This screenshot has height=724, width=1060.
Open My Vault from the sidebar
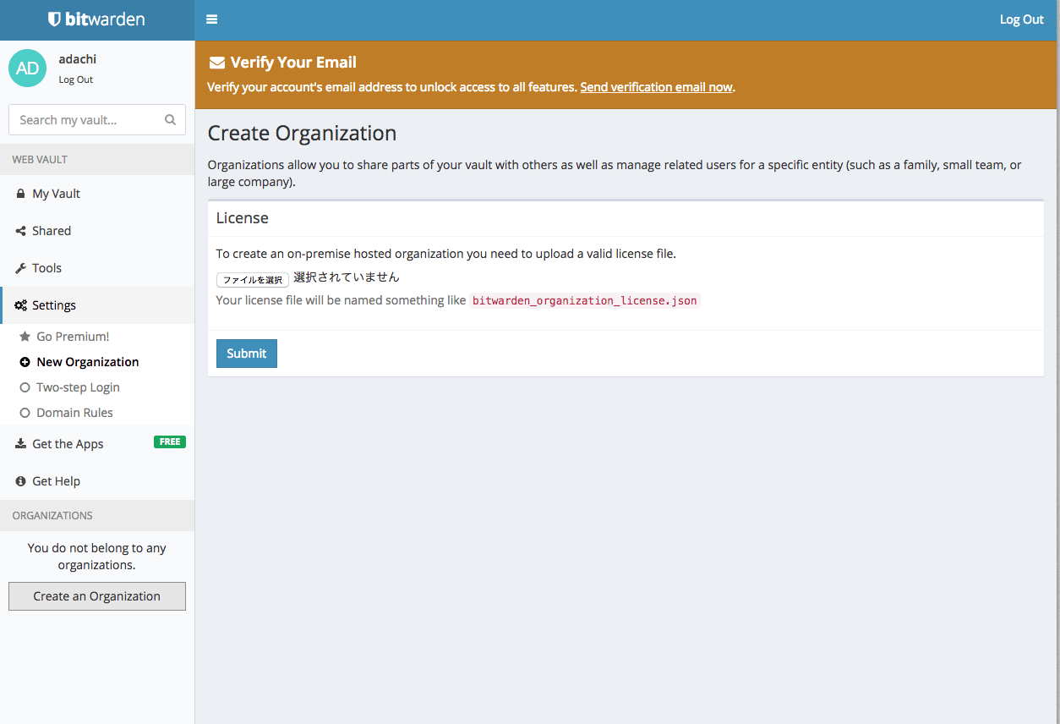[x=56, y=194]
